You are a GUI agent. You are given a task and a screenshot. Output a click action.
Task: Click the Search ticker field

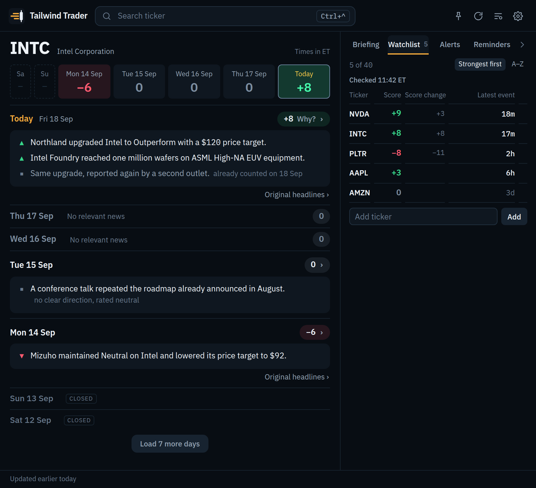[225, 16]
